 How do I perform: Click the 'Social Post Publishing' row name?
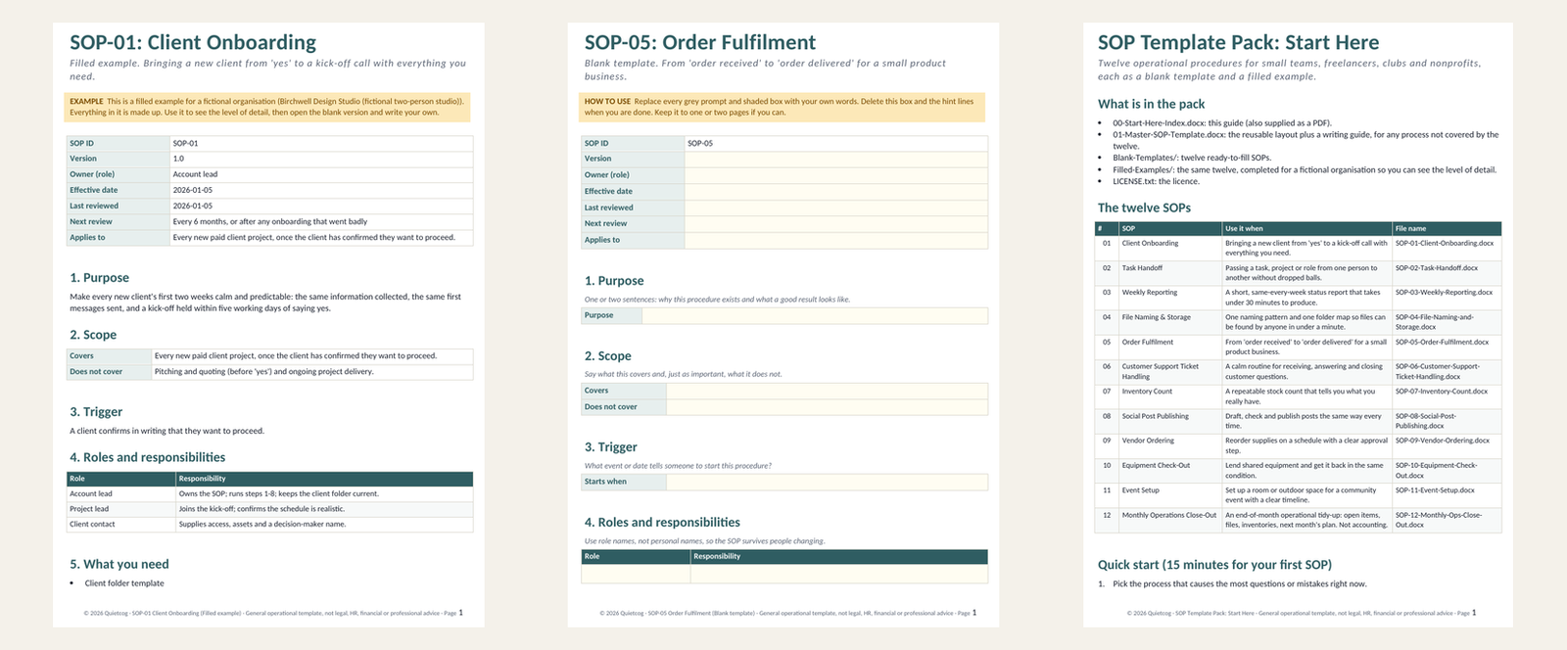click(1156, 416)
